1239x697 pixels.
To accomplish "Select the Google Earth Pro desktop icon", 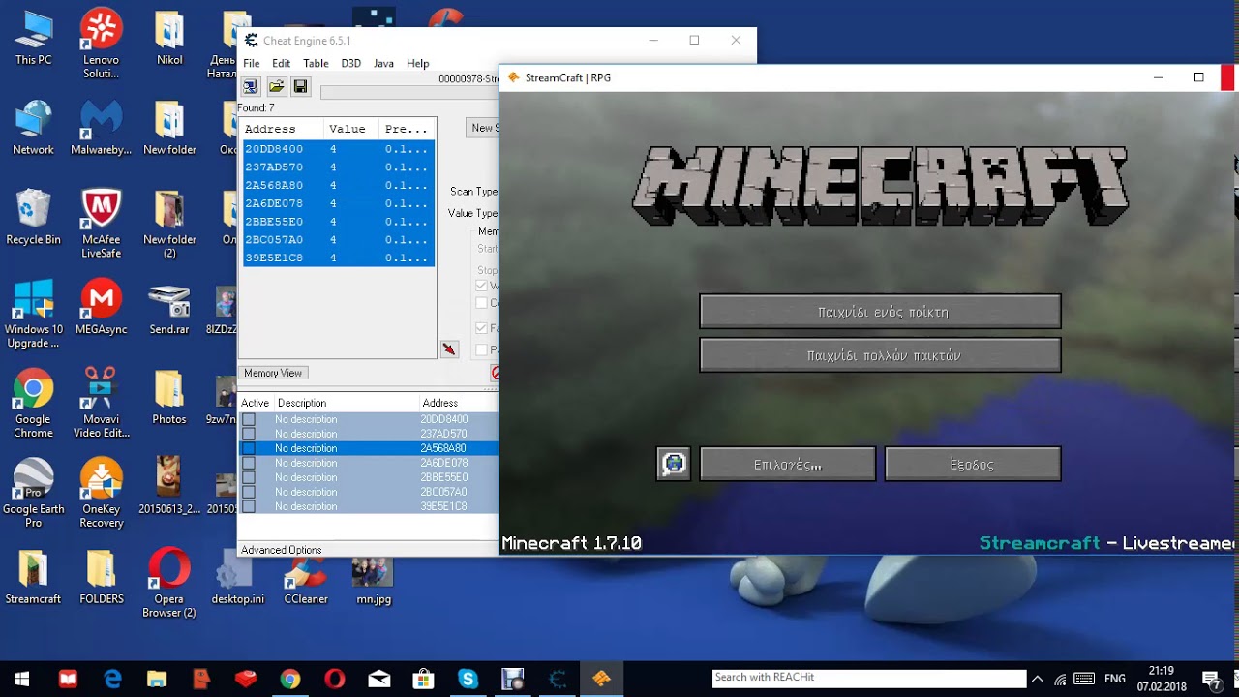I will click(33, 494).
